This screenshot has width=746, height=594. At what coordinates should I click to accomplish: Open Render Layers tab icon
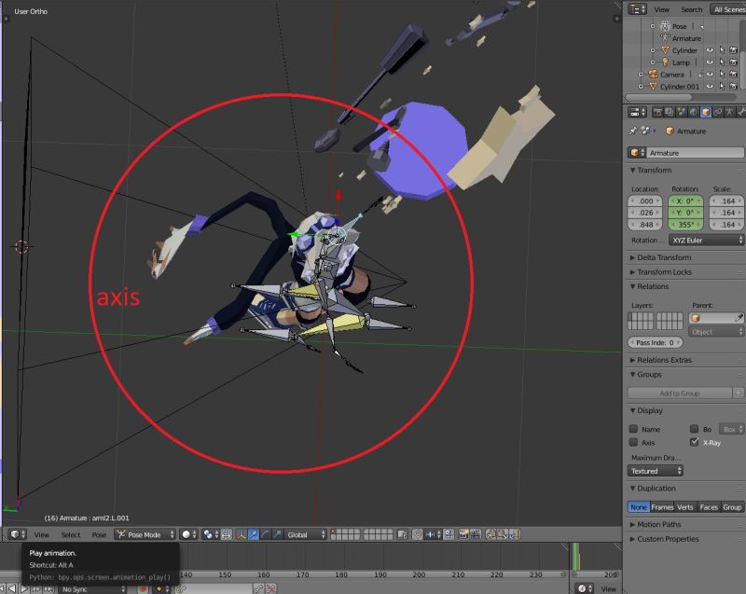(x=669, y=112)
